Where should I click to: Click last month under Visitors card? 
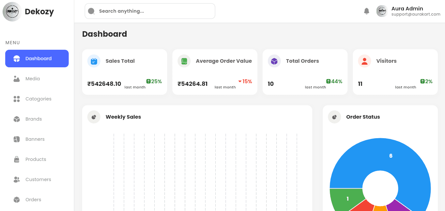pyautogui.click(x=406, y=87)
